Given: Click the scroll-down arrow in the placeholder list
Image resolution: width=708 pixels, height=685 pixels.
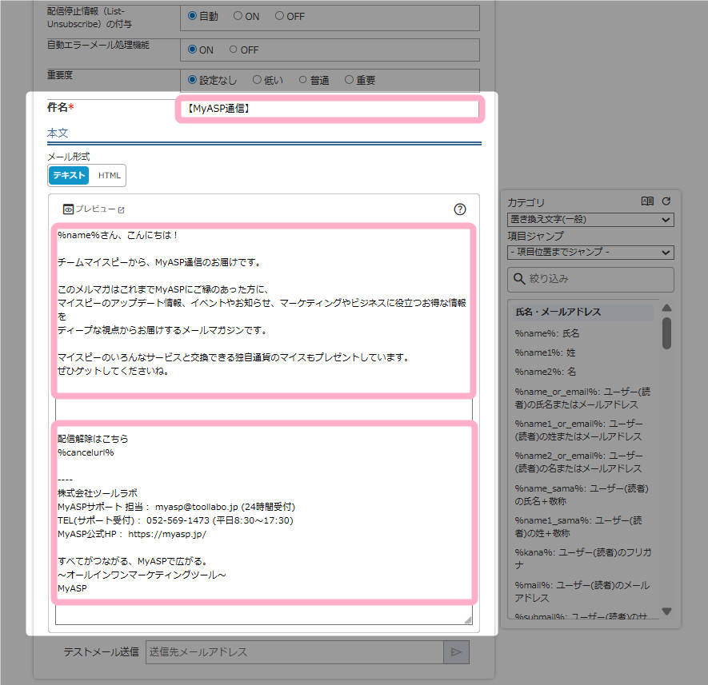Looking at the screenshot, I should click(666, 611).
